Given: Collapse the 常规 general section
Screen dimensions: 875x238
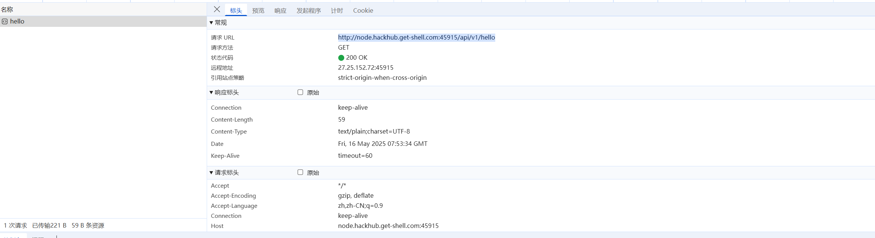Looking at the screenshot, I should click(211, 23).
